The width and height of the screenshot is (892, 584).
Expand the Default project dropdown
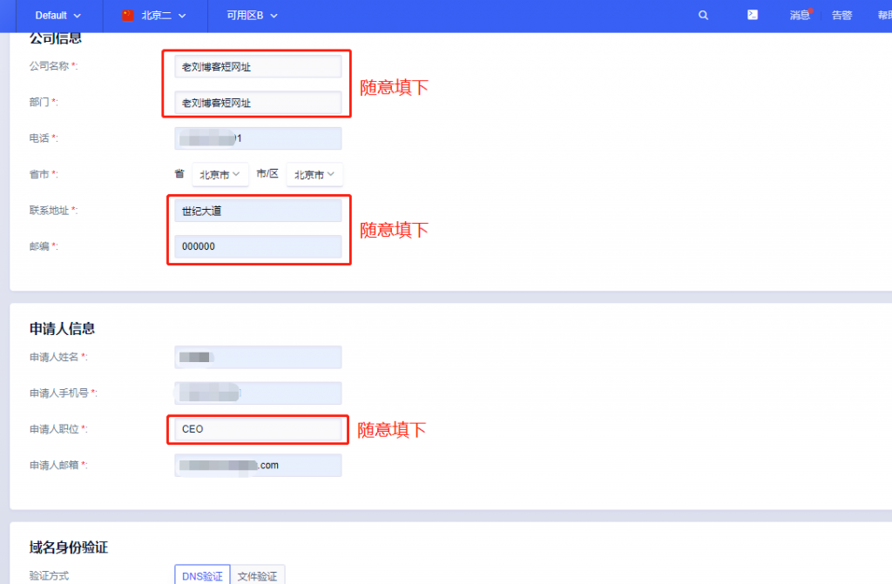(x=58, y=16)
